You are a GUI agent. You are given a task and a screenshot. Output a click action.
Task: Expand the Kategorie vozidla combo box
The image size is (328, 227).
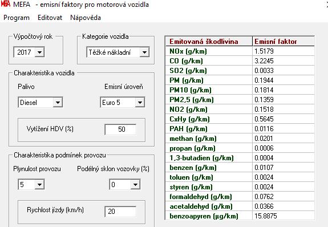pyautogui.click(x=144, y=52)
